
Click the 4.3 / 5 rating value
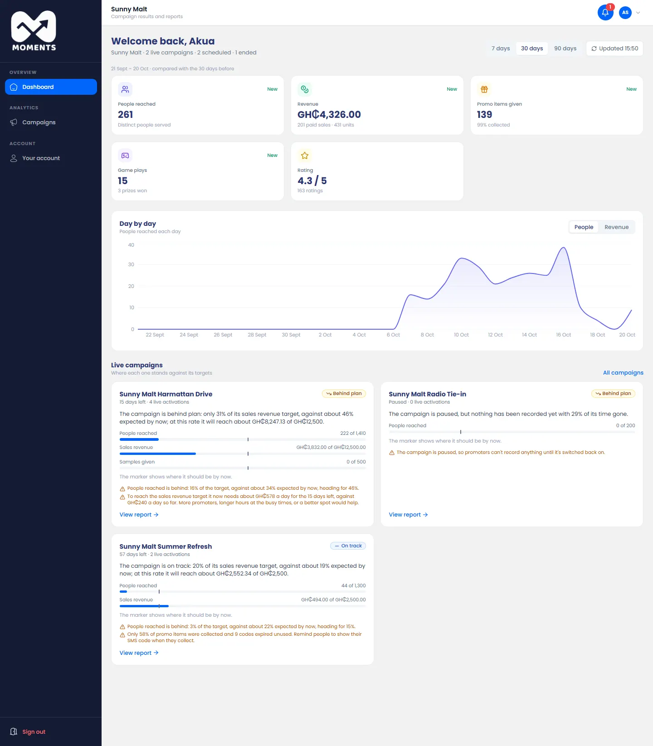(x=312, y=181)
